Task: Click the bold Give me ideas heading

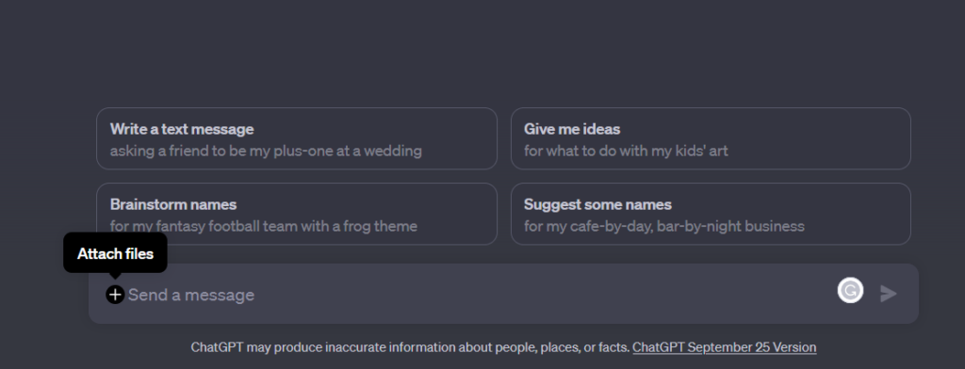Action: coord(572,129)
